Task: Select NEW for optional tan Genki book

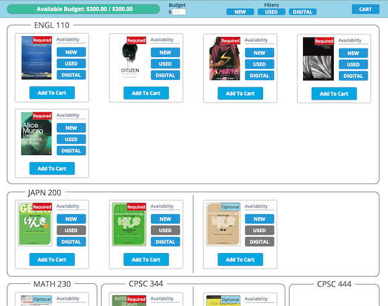Action: tap(259, 219)
